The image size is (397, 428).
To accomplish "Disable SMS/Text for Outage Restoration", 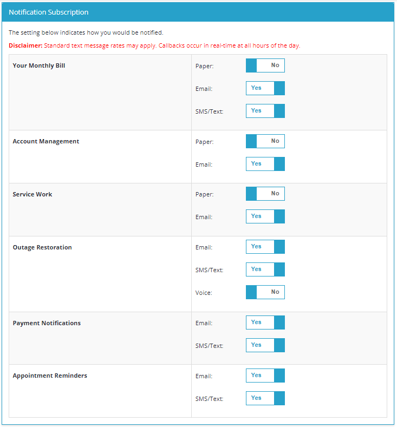I will (x=265, y=269).
